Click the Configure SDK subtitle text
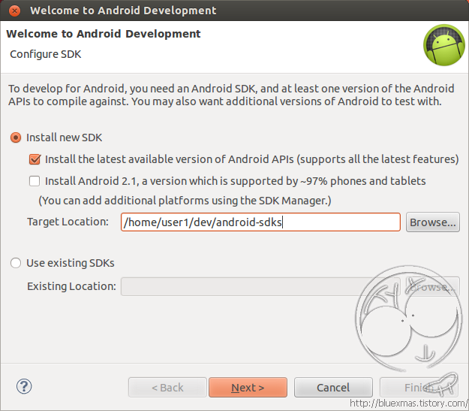This screenshot has height=411, width=469. pos(46,54)
